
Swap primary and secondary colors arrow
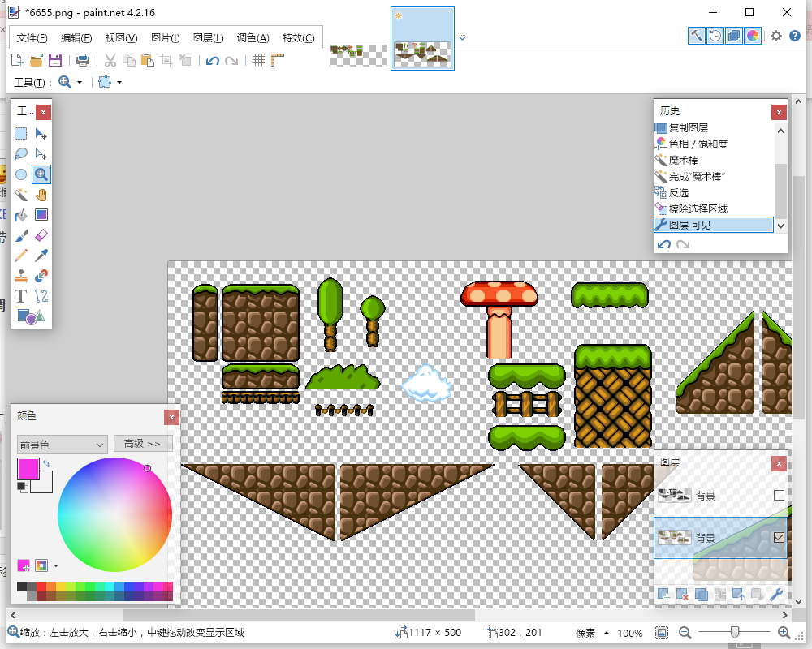pos(46,464)
